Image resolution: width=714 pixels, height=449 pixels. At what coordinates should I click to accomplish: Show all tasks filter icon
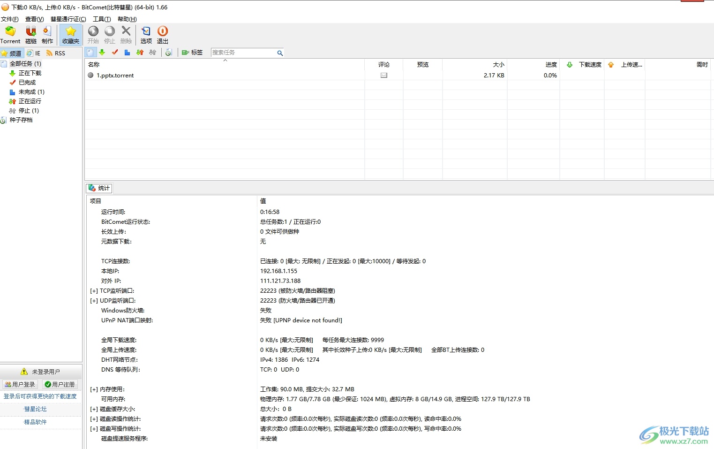(x=91, y=53)
